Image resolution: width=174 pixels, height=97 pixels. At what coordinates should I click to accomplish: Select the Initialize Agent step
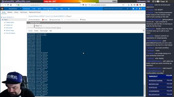(x=10, y=22)
